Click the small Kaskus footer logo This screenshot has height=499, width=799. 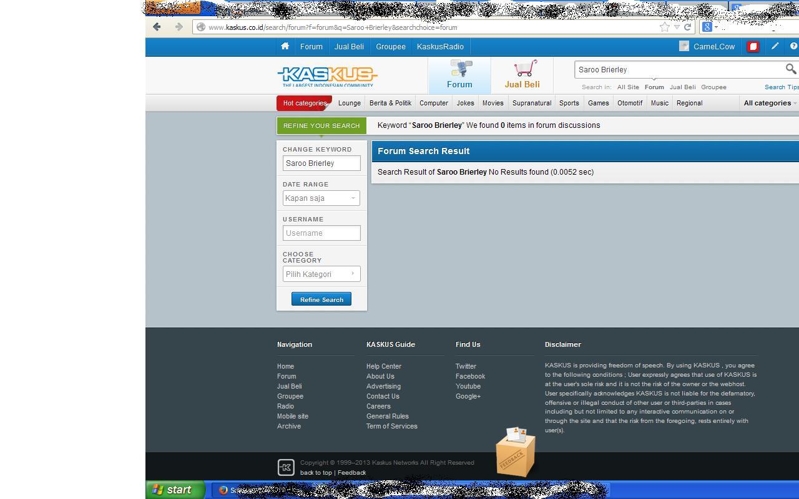286,467
